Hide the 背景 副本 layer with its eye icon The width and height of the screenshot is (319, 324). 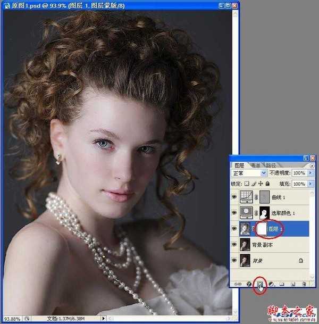coord(234,244)
